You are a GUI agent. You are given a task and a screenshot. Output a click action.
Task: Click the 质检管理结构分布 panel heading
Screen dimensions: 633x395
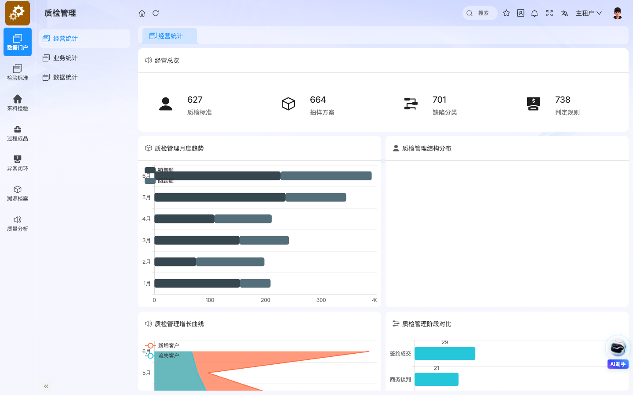(x=427, y=148)
